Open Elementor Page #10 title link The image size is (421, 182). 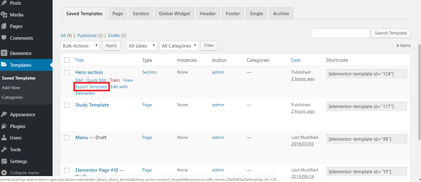(97, 170)
